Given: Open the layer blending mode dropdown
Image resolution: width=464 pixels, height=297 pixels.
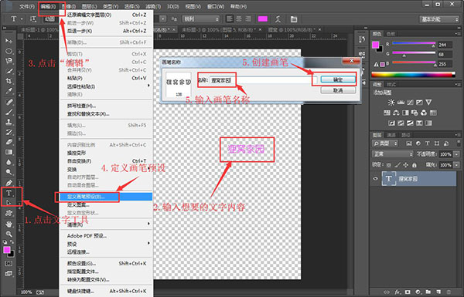Looking at the screenshot, I should click(x=392, y=154).
